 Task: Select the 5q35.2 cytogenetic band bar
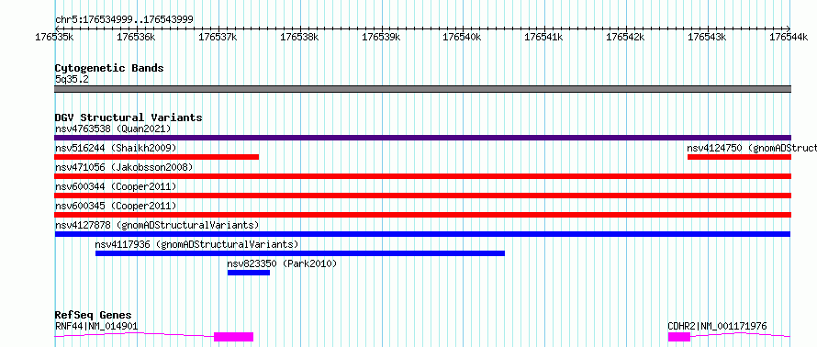[422, 89]
